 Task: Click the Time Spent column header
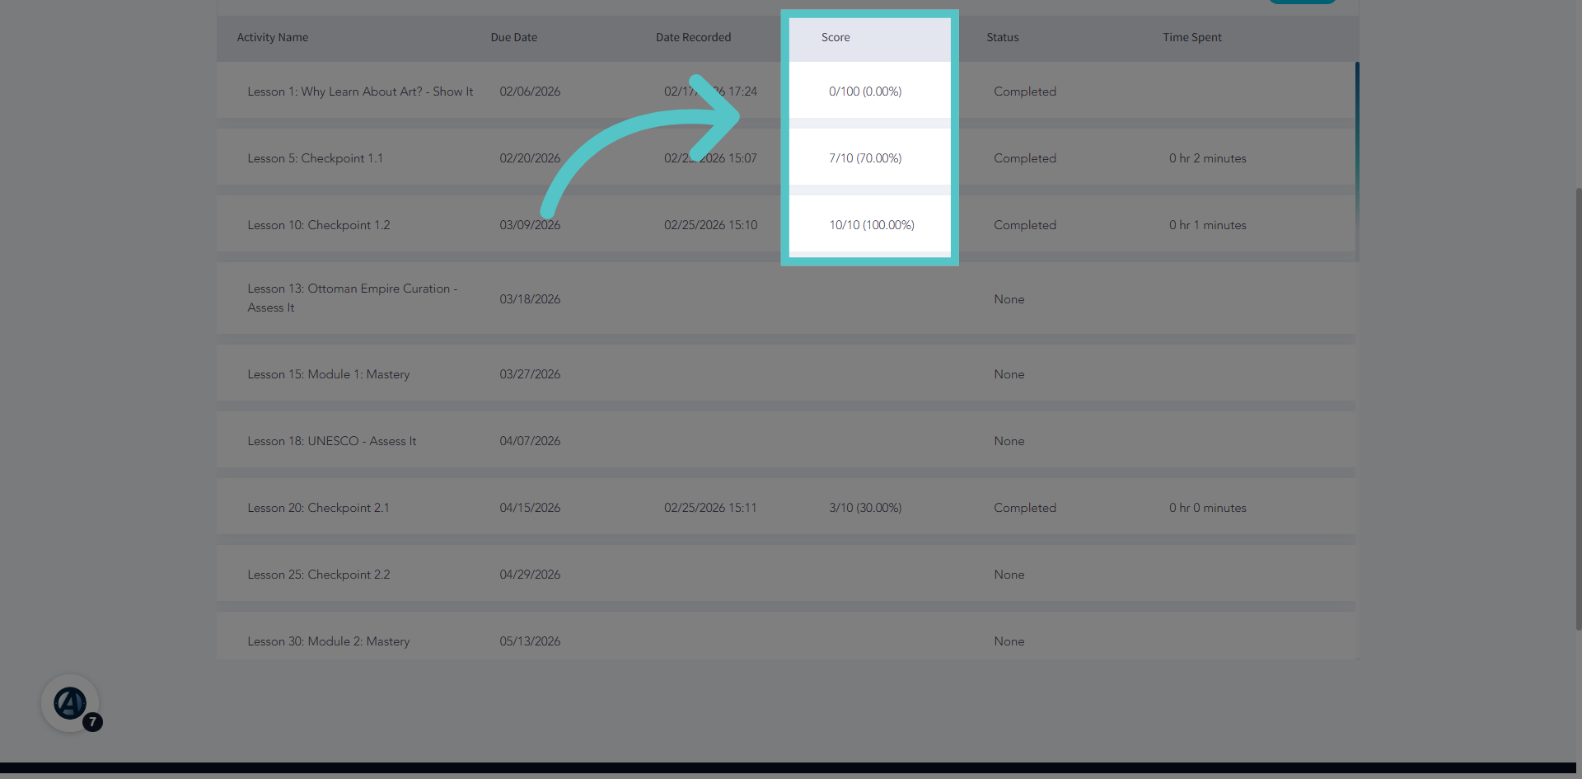coord(1192,37)
